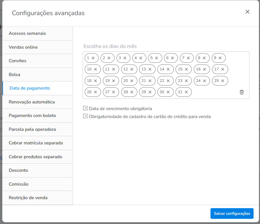The height and width of the screenshot is (224, 260).
Task: Delete day 15 chip using X icon
Action: tap(186, 69)
